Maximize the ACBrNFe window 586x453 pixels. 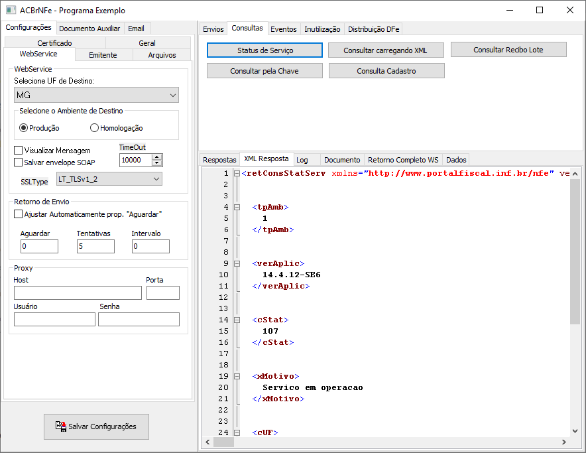tap(540, 10)
